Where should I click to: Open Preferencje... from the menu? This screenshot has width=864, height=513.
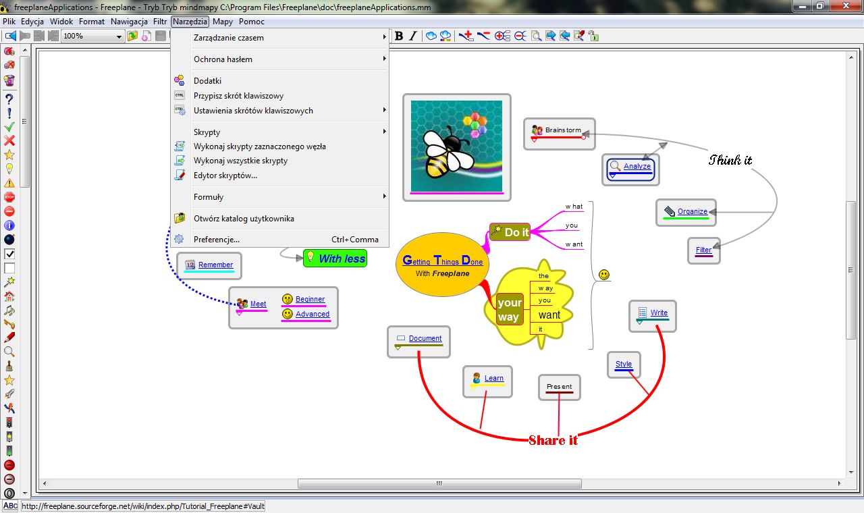(280, 240)
